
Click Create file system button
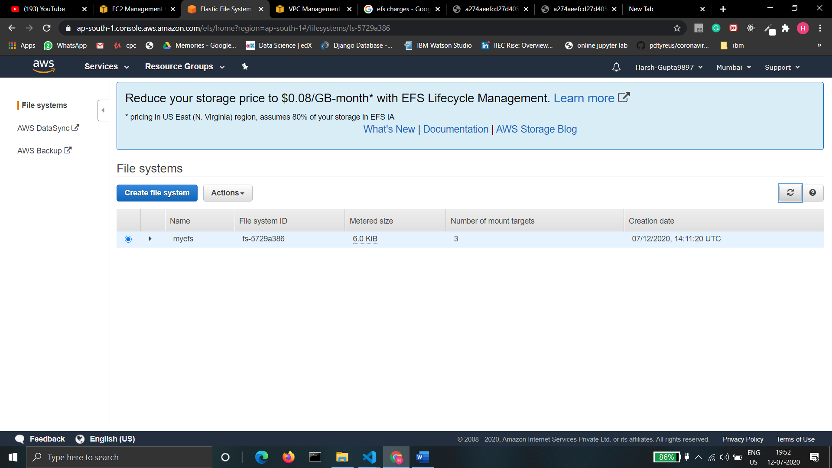tap(157, 193)
